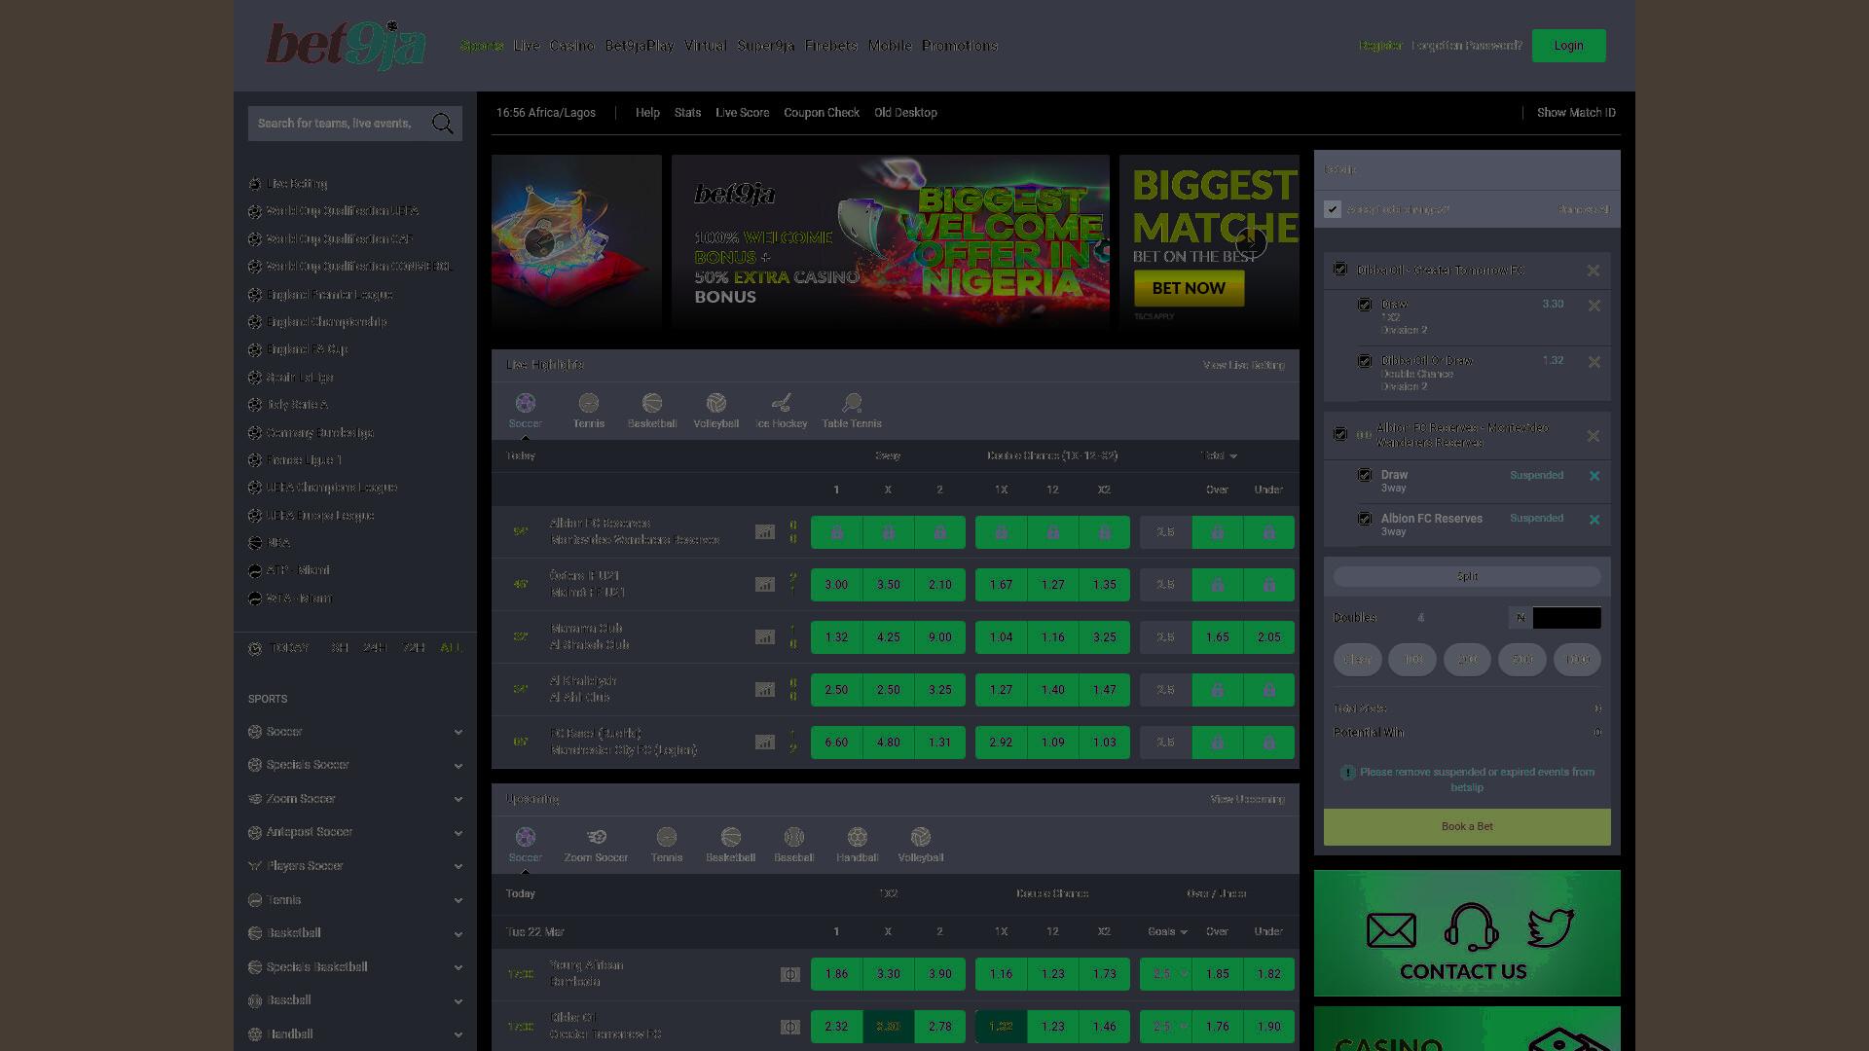Image resolution: width=1869 pixels, height=1051 pixels.
Task: Filter events by 24H
Action: [x=375, y=648]
